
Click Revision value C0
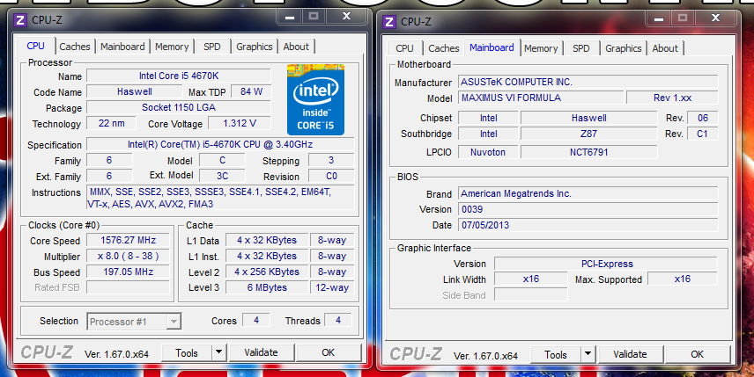331,176
